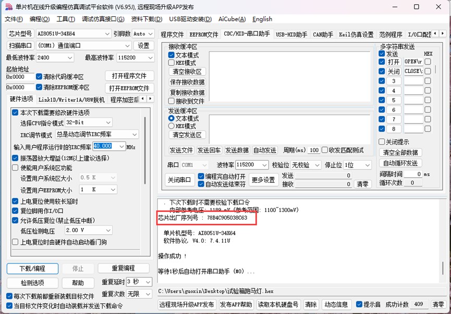Enable receive buffer HEX模式 checkbox
The height and width of the screenshot is (314, 451).
[172, 63]
